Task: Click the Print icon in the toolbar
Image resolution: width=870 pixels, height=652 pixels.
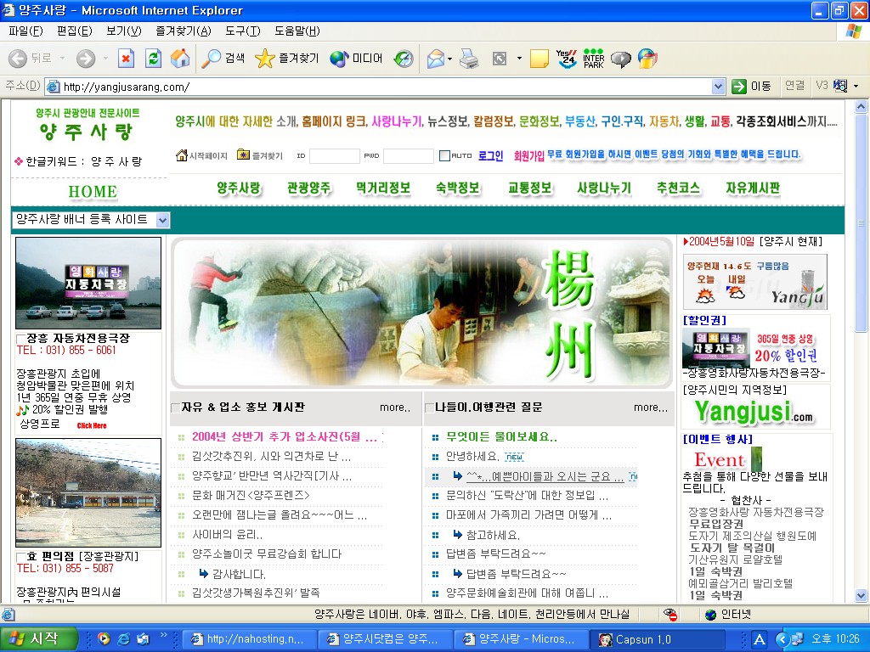Action: (469, 59)
